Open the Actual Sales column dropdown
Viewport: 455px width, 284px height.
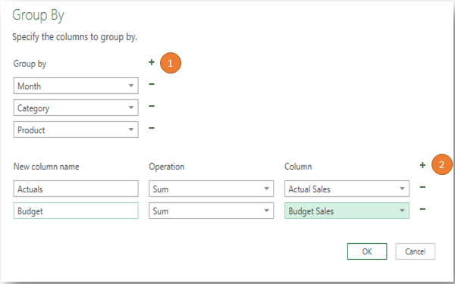pos(347,189)
